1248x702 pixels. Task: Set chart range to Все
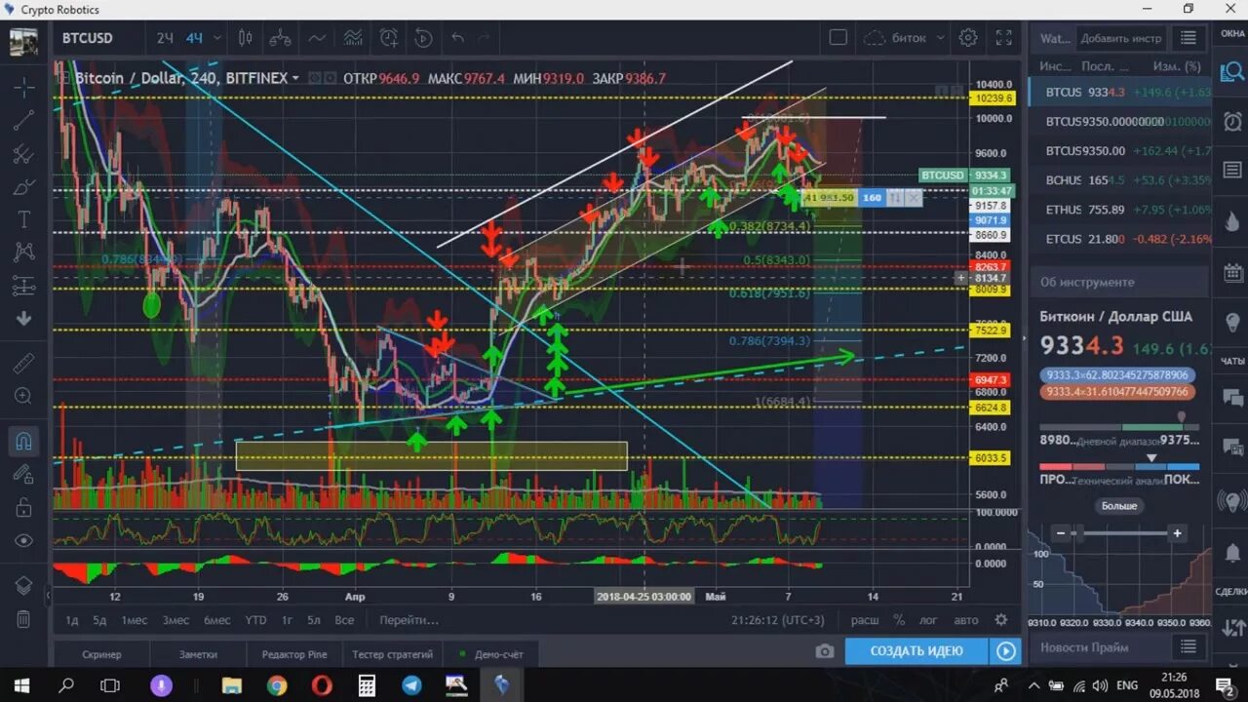pyautogui.click(x=344, y=620)
